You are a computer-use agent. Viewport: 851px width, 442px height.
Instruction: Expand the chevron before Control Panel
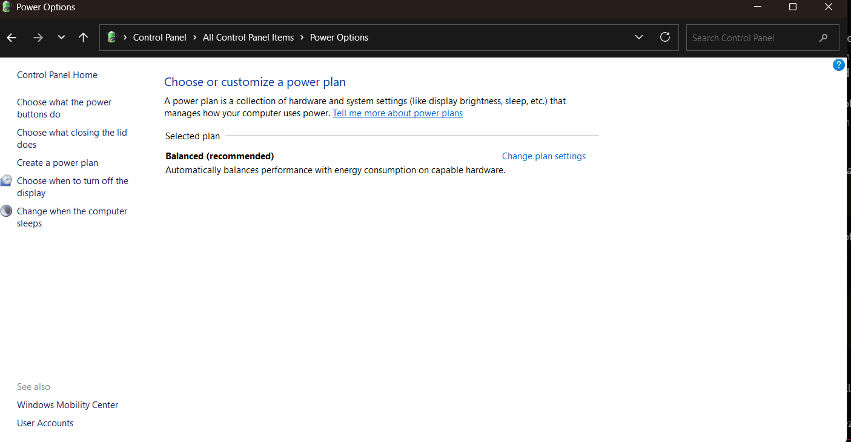(125, 38)
